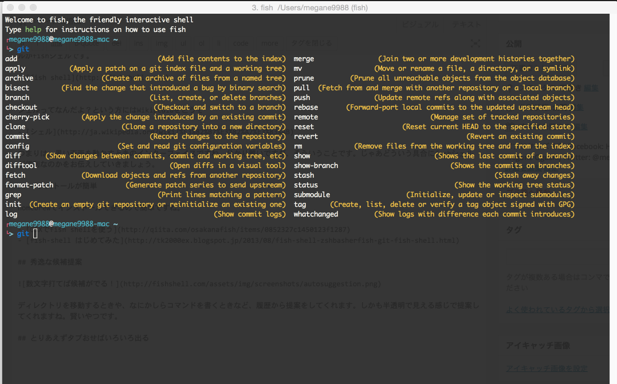
Task: Click the アイキャッチ画像 panel heading in background page
Action: coord(537,346)
